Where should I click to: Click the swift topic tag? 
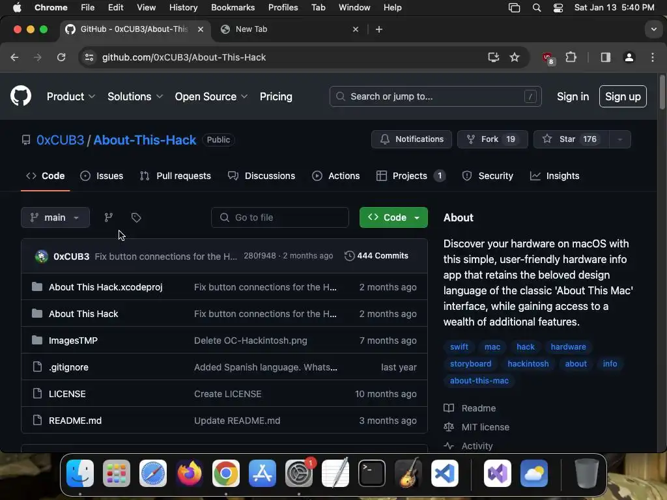(459, 347)
